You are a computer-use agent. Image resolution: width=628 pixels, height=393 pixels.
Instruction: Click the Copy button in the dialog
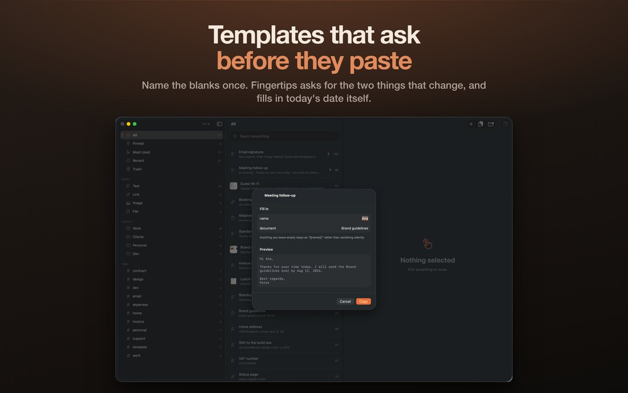(x=363, y=301)
